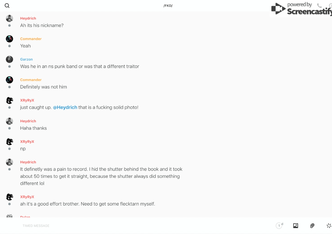Click Commander name above "Definitely was not him"
This screenshot has width=332, height=234.
coord(31,80)
